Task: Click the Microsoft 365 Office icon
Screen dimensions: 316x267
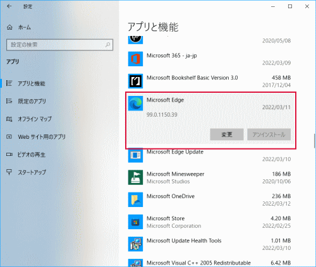Action: [135, 59]
